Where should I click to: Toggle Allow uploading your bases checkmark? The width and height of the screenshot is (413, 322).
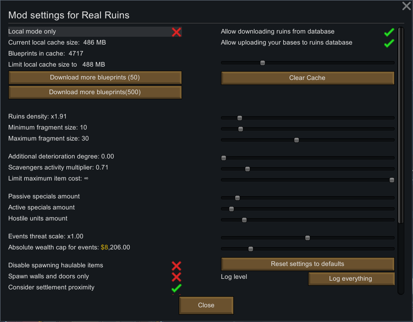389,43
